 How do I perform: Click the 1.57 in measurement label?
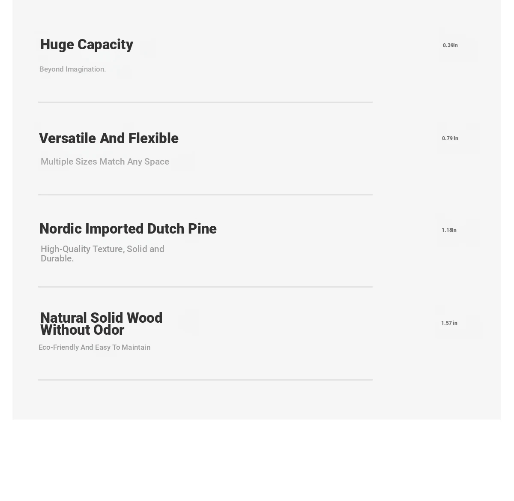pos(449,323)
